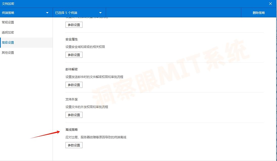Click the 安全属性 heading
The image size is (277, 161).
72,39
